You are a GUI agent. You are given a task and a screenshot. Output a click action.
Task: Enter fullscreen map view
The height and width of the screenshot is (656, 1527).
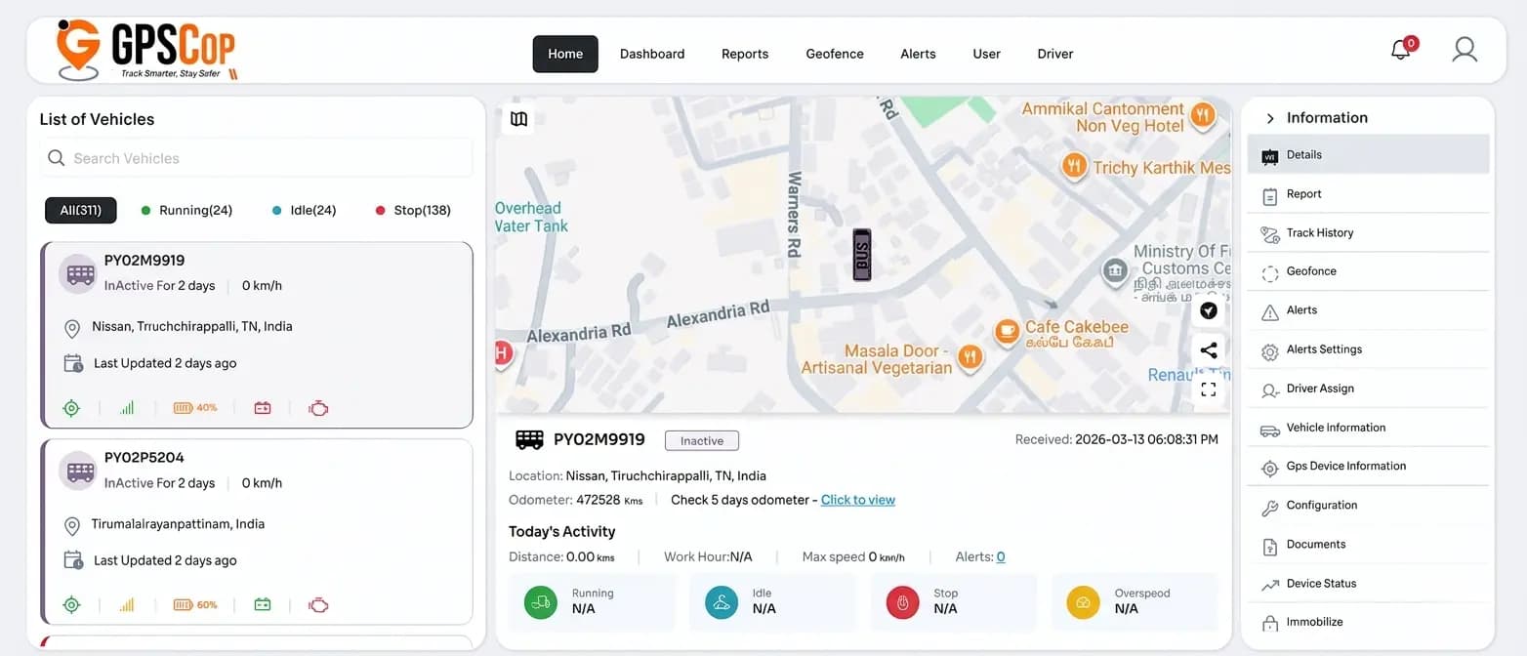[x=1209, y=389]
